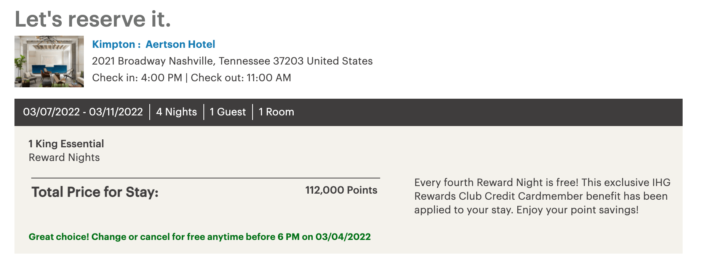Image resolution: width=707 pixels, height=265 pixels.
Task: Click the Reward Nights rate label
Action: click(64, 157)
